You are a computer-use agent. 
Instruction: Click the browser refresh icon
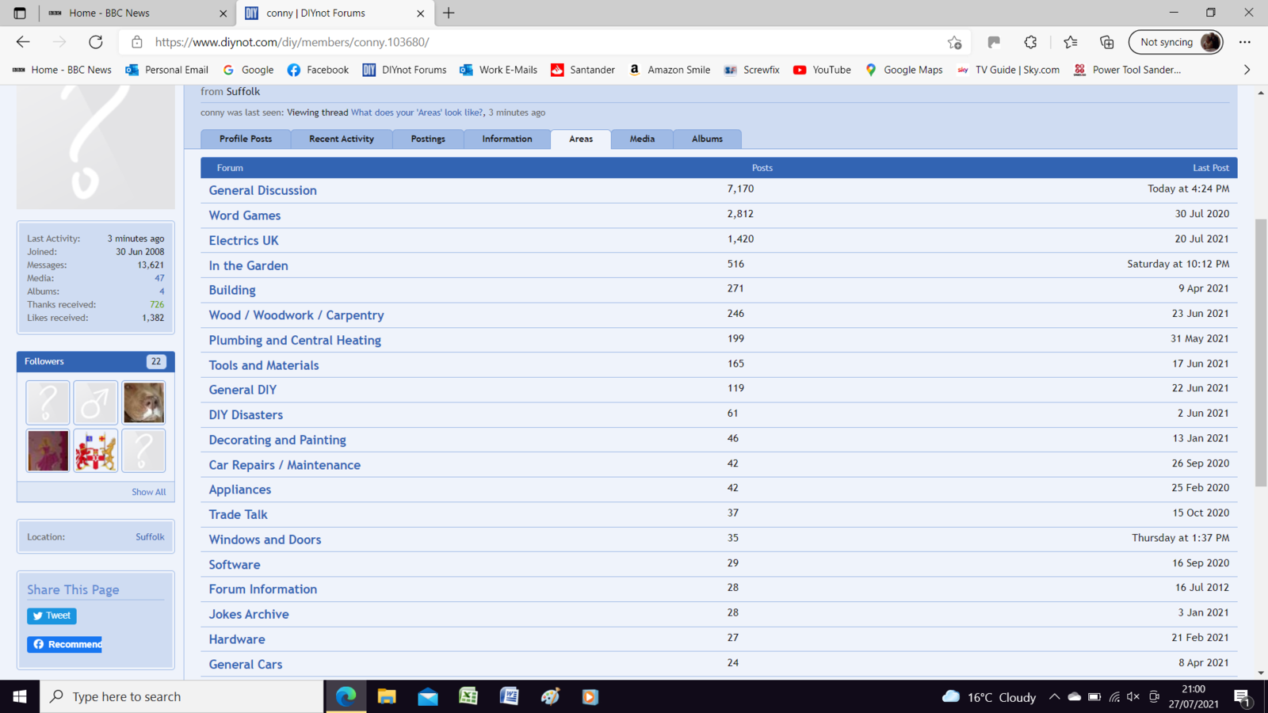(96, 42)
